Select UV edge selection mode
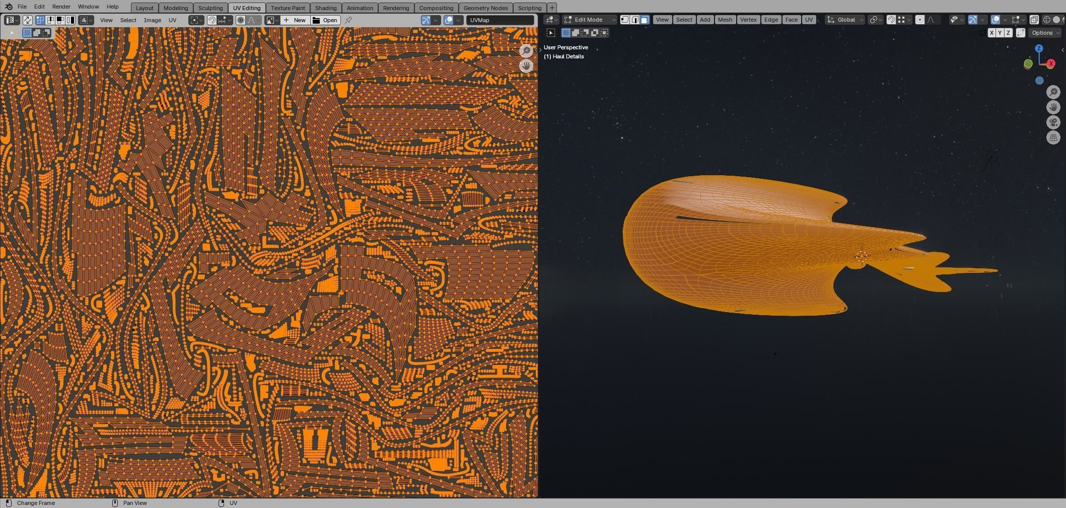 pos(50,20)
